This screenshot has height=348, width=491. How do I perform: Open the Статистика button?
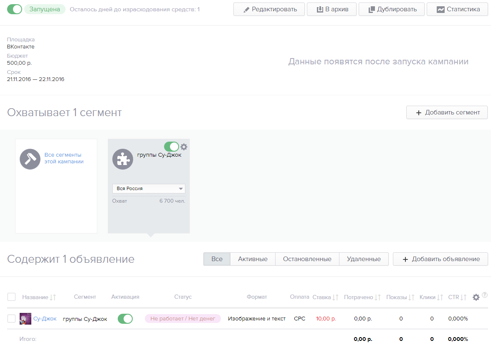tap(458, 9)
